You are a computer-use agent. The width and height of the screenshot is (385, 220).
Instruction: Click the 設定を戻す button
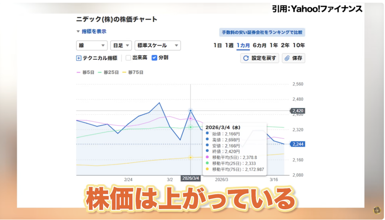[259, 58]
